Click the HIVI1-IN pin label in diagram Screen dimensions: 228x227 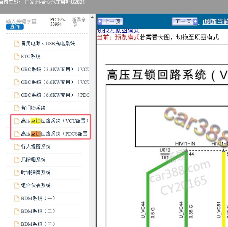click(x=185, y=144)
